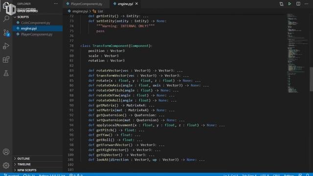313x176 pixels.
Task: Click the git branch in status bar
Action: pyautogui.click(x=11, y=175)
